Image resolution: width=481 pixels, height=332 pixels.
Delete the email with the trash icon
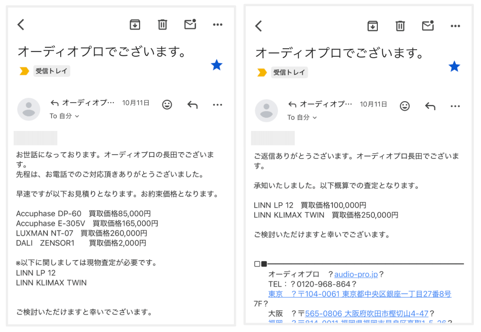[162, 25]
